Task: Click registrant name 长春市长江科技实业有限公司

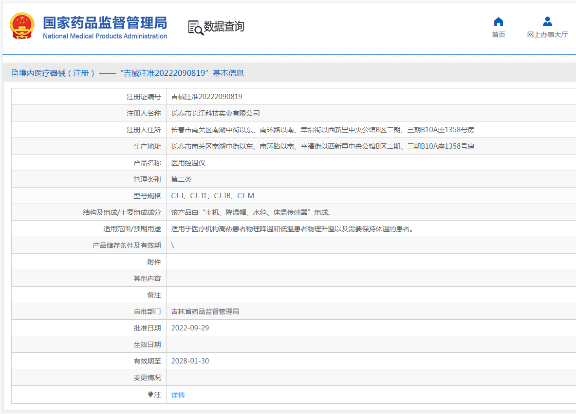Action: (215, 113)
